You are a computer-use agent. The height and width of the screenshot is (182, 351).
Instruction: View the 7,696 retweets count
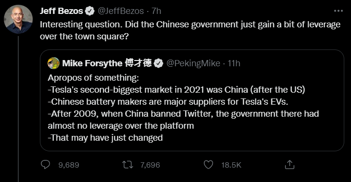[150, 165]
